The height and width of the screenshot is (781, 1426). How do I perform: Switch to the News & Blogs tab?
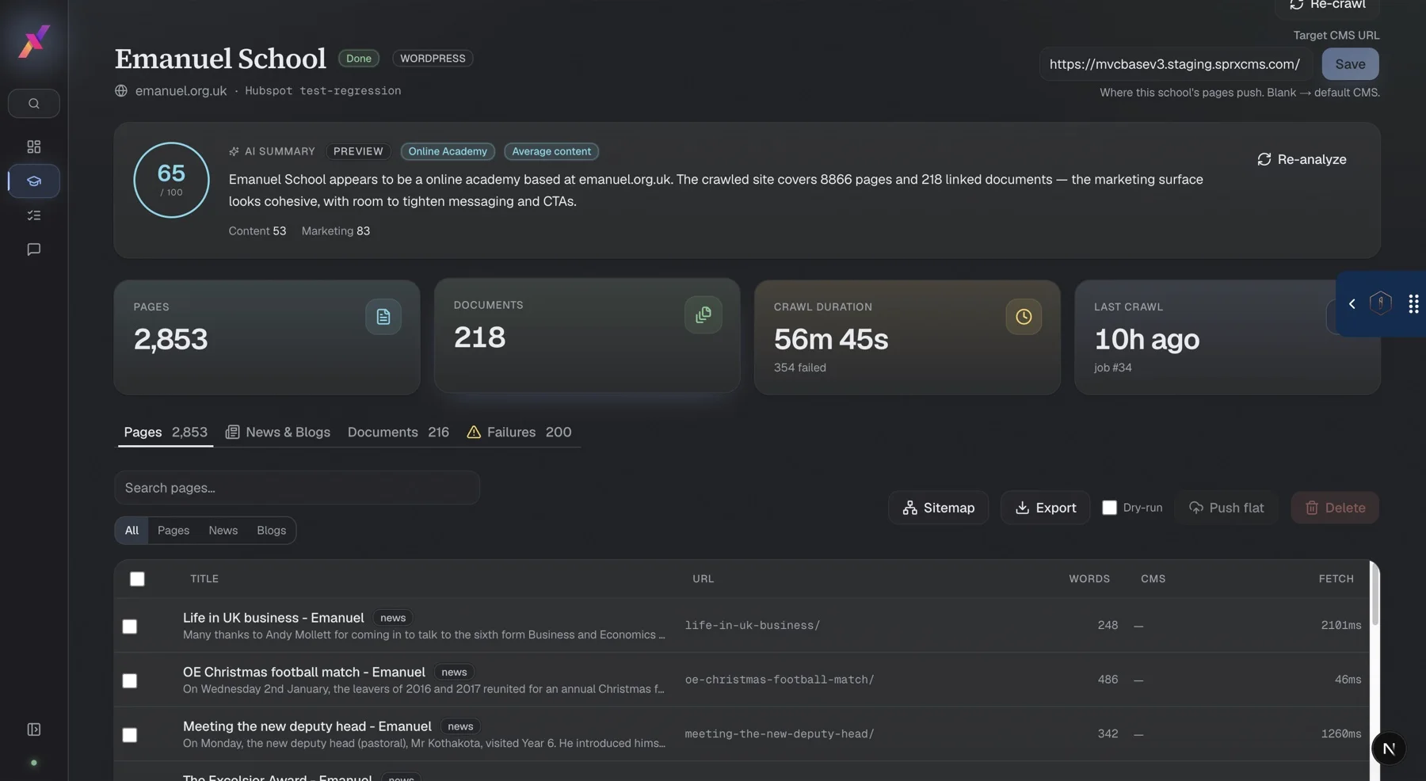coord(277,432)
